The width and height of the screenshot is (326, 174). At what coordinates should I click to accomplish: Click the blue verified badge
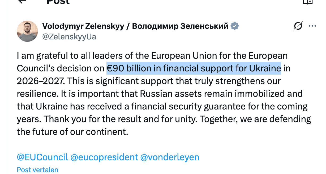(235, 26)
